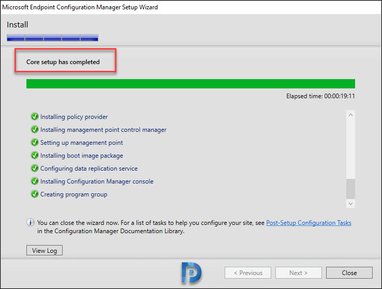Select 'Setting up management point' text

tap(82, 143)
